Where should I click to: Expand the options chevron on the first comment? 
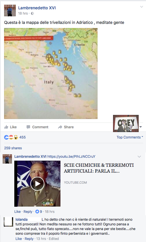[139, 157]
